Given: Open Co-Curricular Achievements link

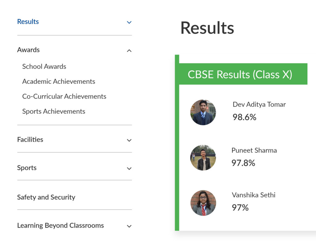Looking at the screenshot, I should 64,96.
